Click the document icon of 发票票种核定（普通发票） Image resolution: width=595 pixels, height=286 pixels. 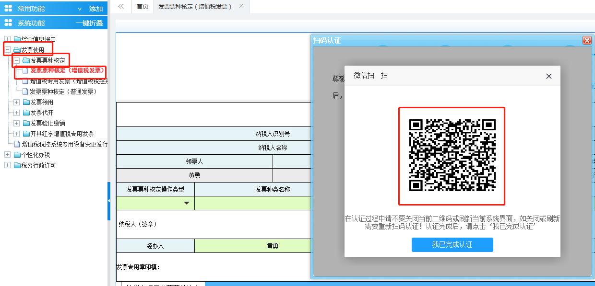tap(26, 92)
